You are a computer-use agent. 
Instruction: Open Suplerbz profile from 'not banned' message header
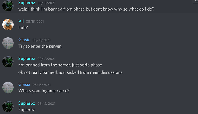(27, 59)
